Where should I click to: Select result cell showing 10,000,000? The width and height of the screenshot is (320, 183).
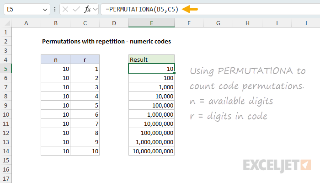(x=151, y=124)
